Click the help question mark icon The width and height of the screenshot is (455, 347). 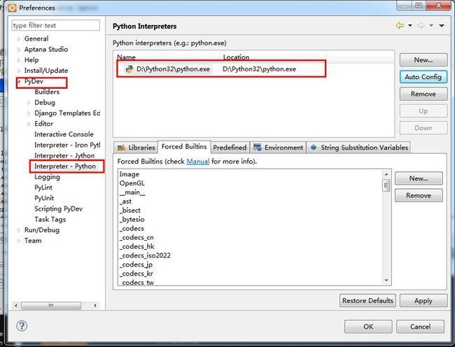[22, 326]
